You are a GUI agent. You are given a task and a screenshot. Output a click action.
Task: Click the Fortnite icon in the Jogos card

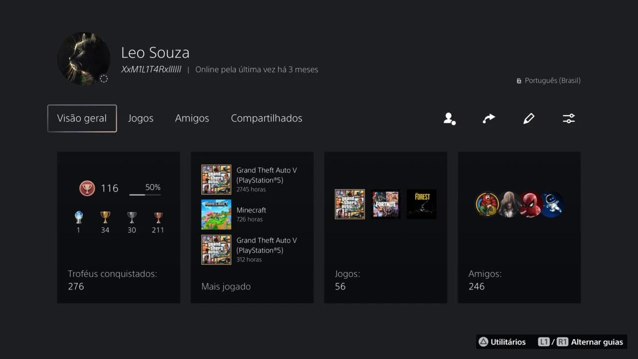(386, 204)
